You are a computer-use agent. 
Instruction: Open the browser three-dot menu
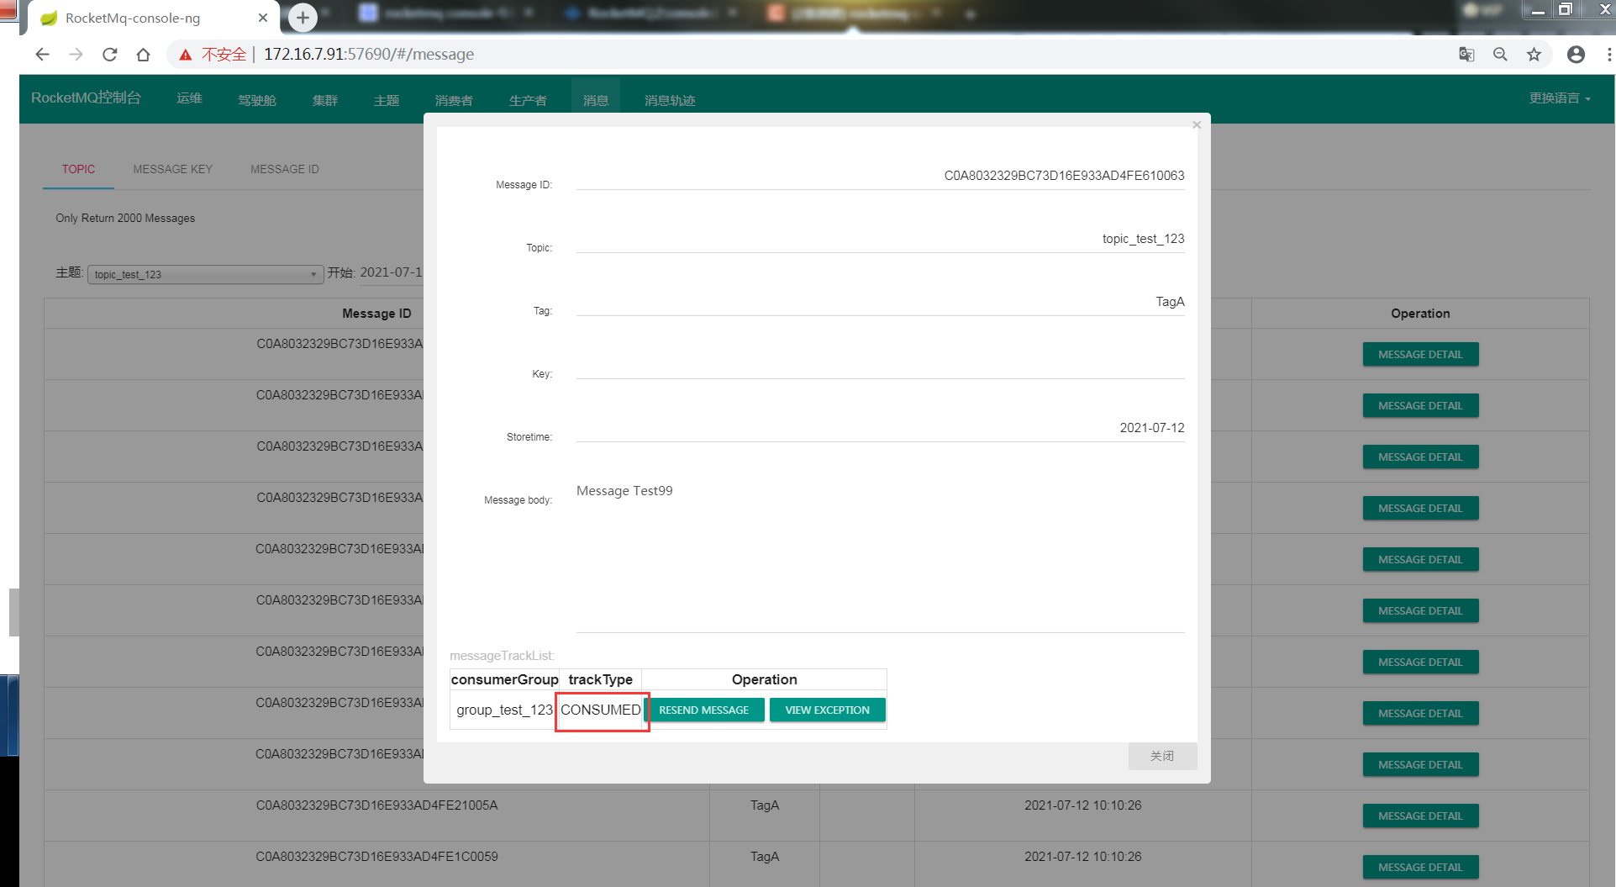1608,55
